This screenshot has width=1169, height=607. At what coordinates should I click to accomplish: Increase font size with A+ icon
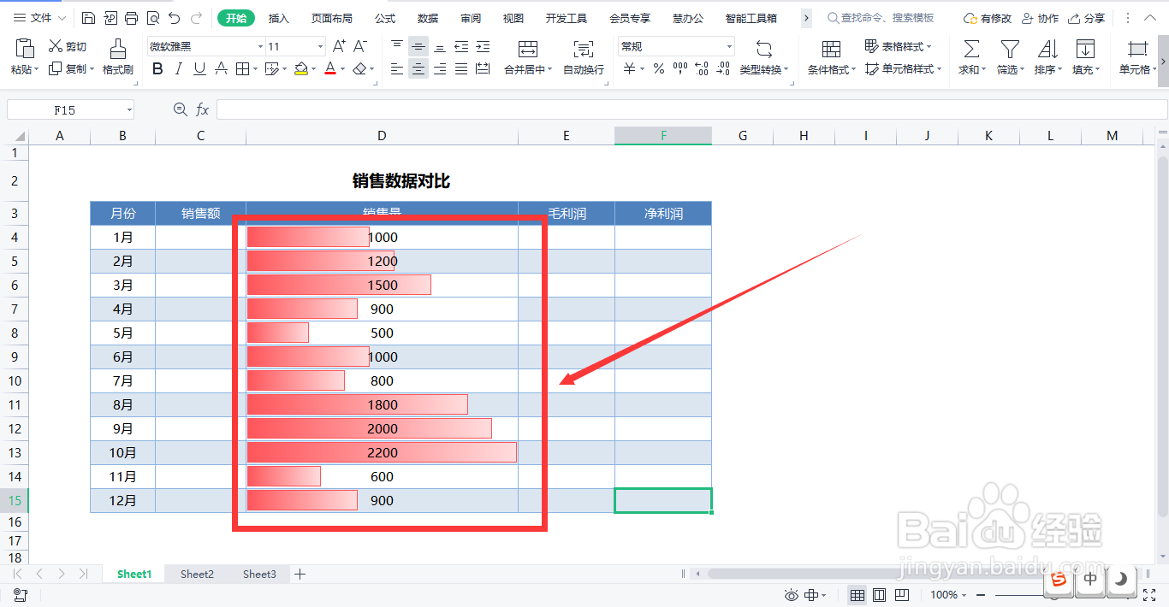(339, 46)
